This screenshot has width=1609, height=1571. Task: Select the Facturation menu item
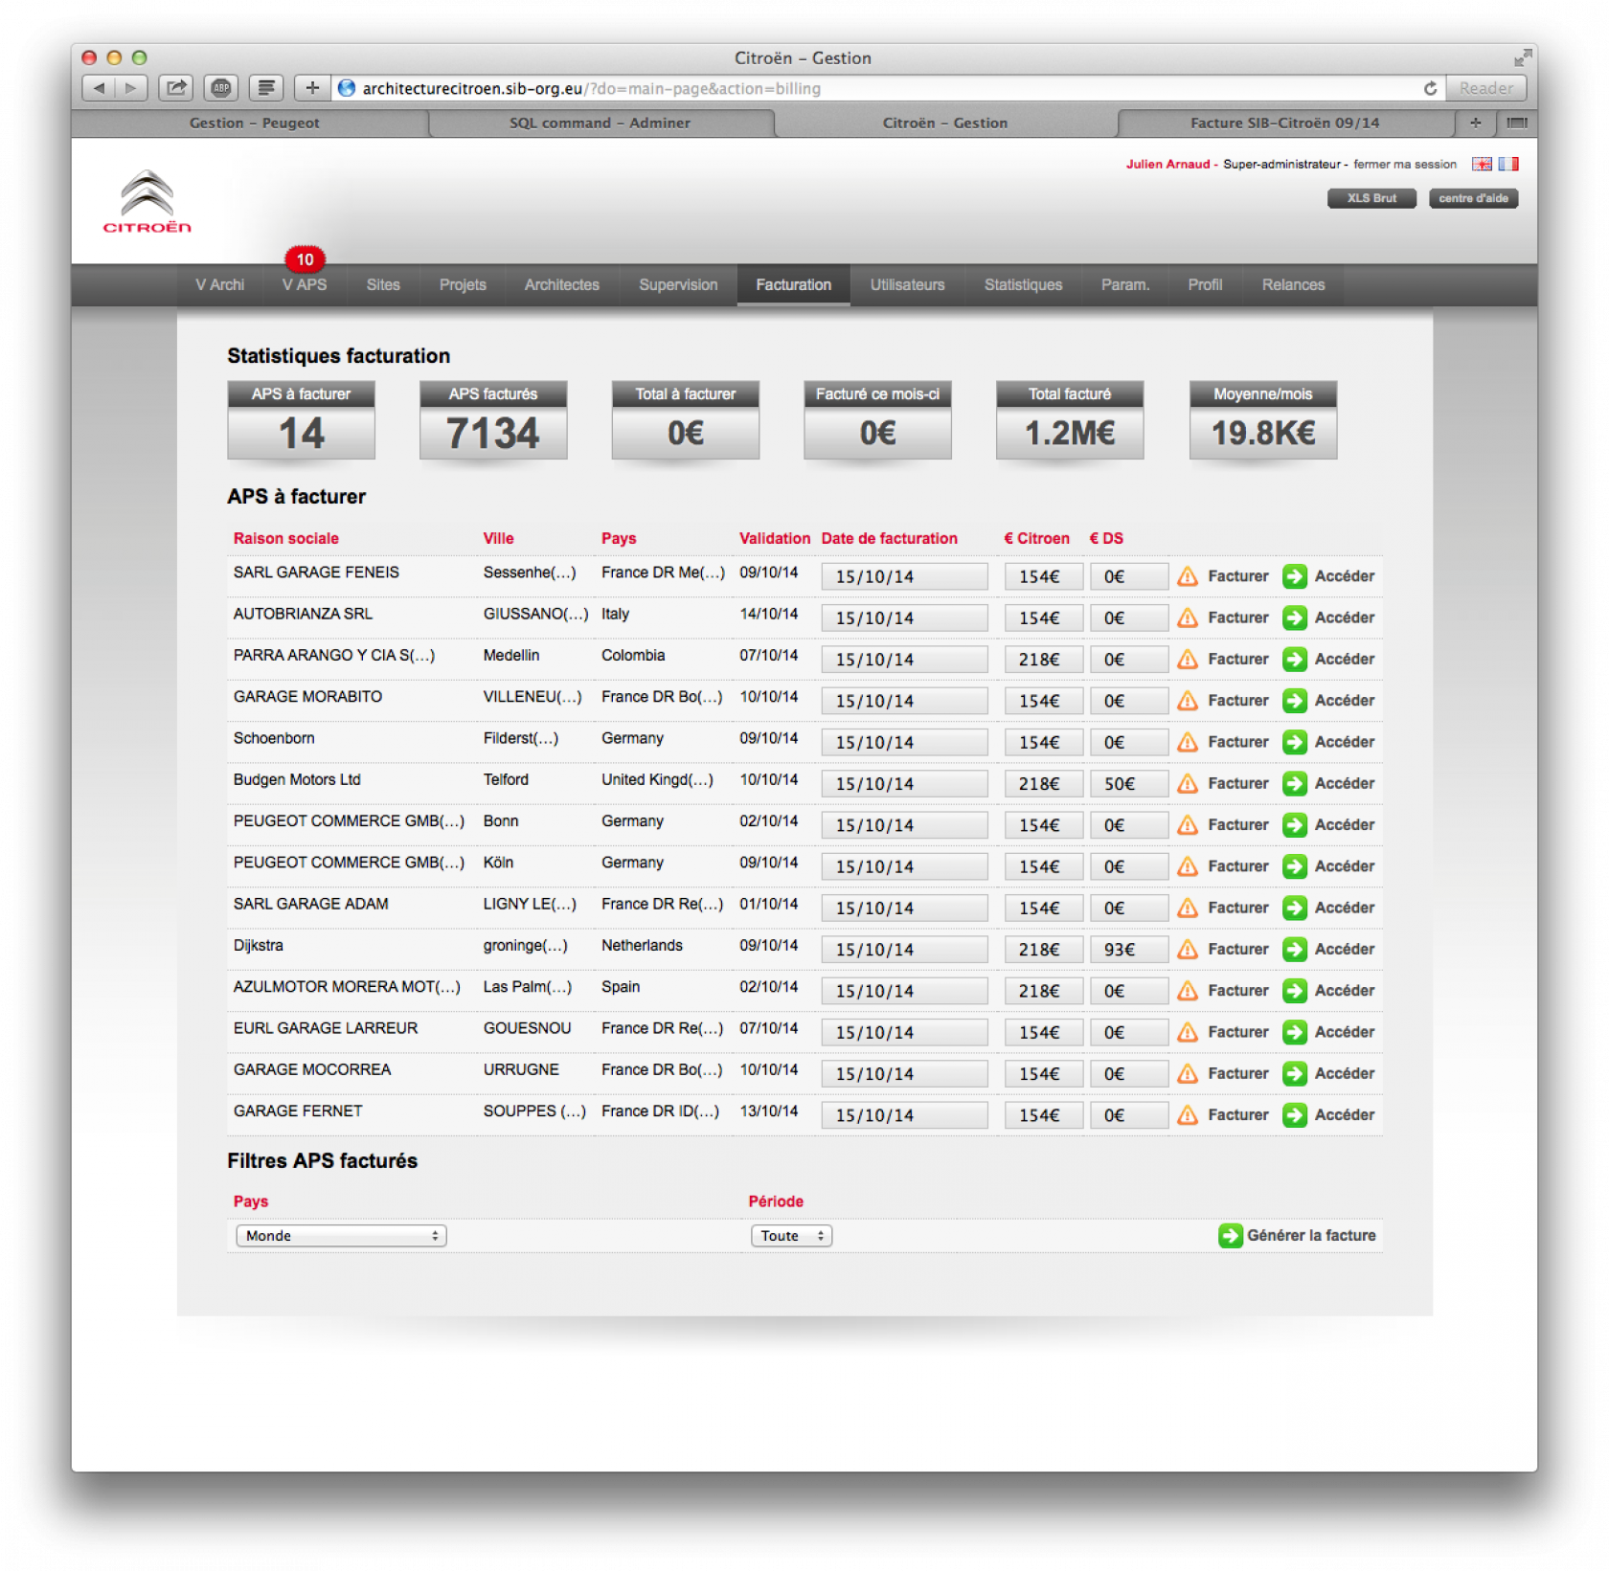click(x=794, y=285)
